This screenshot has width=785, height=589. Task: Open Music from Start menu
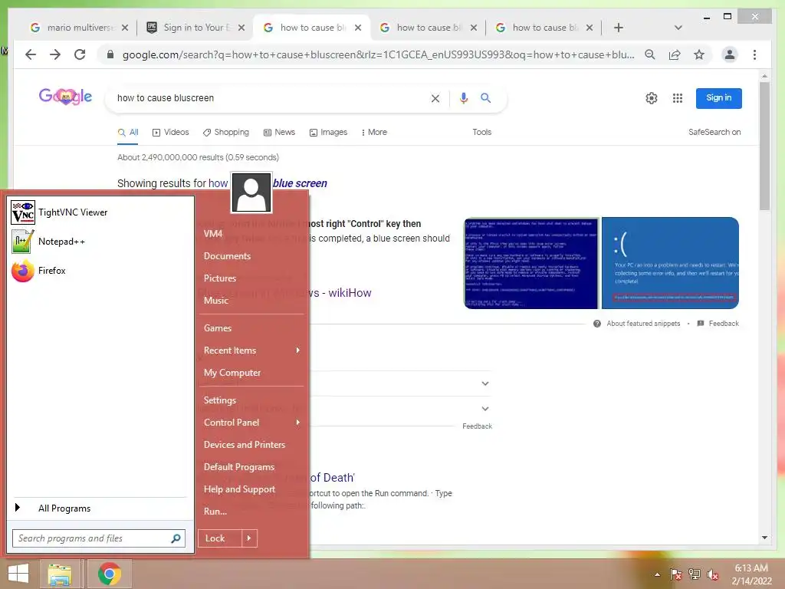(x=215, y=301)
